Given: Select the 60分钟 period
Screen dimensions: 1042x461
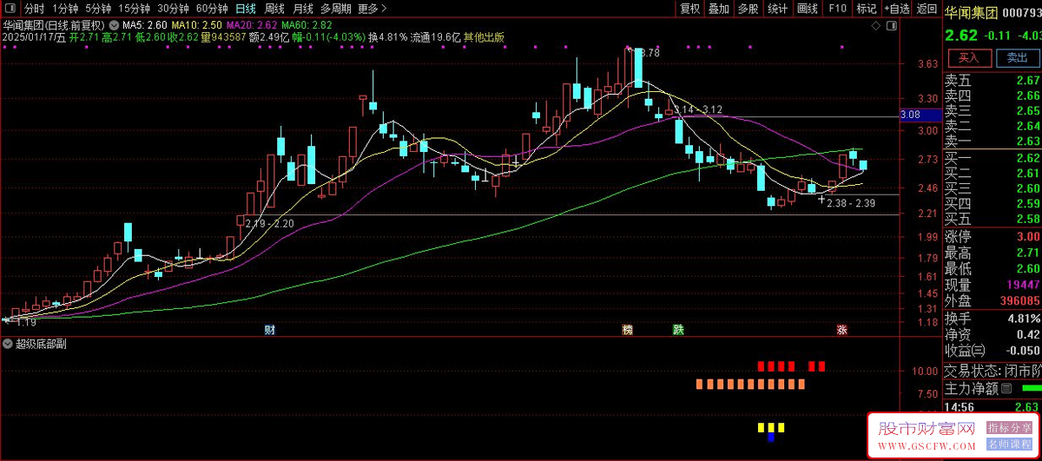Looking at the screenshot, I should tap(212, 9).
